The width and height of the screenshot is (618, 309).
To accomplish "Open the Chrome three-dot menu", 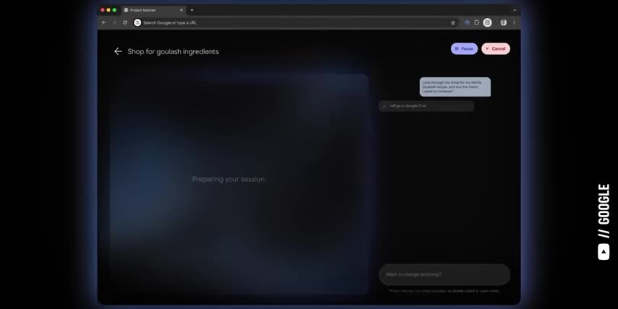I will (x=515, y=22).
